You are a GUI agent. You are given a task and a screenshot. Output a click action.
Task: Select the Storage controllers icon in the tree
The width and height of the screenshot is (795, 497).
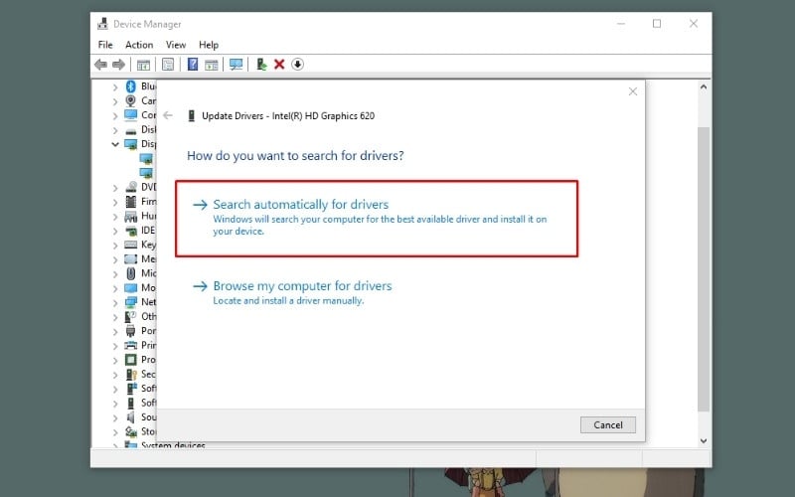tap(131, 431)
